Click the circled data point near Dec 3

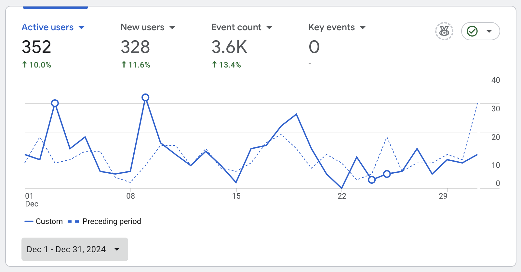click(55, 103)
